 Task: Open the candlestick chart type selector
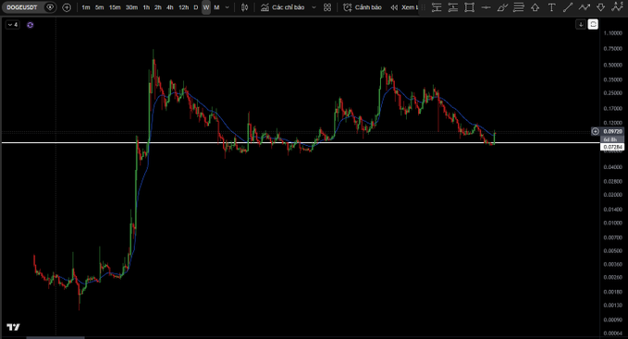(x=245, y=7)
